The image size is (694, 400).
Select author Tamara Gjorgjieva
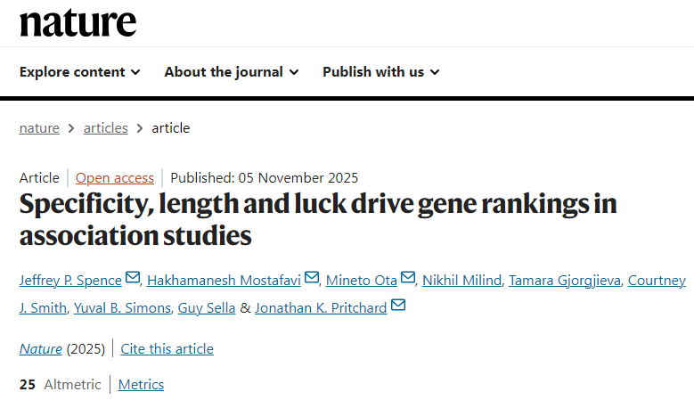pyautogui.click(x=566, y=281)
